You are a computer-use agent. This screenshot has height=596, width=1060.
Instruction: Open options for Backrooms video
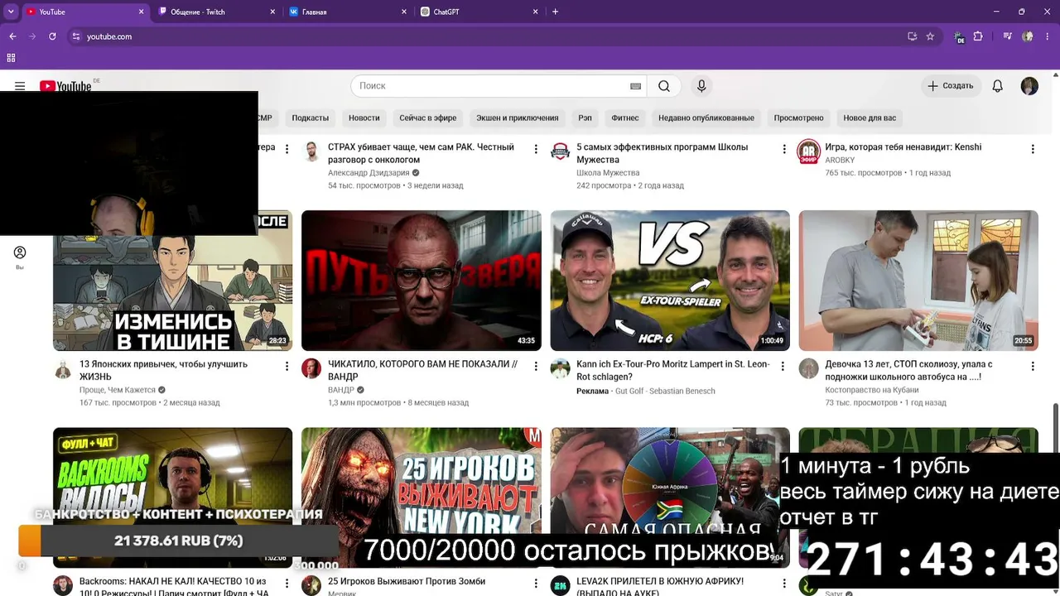point(287,584)
